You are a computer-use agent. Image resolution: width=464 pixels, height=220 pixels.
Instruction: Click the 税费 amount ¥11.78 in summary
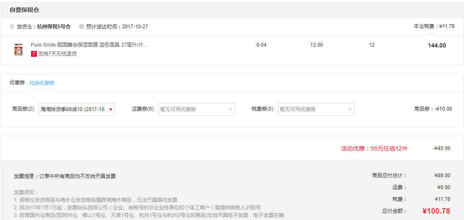442,199
